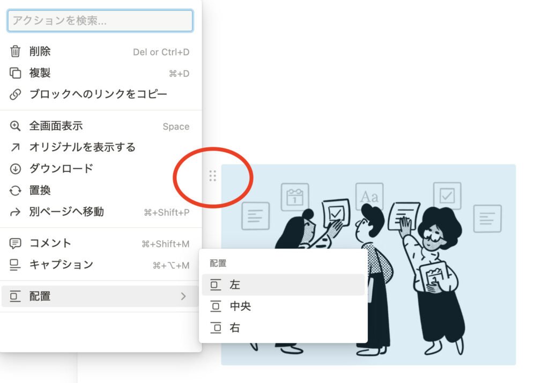Click the link icon for ブロックへのリンクをコピー
The image size is (549, 383).
(x=15, y=94)
